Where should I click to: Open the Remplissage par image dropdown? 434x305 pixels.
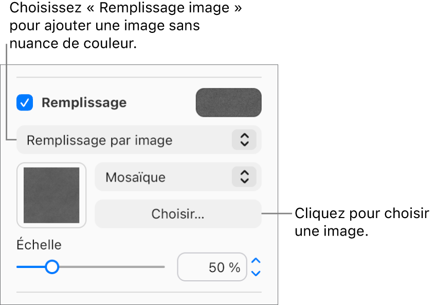point(139,139)
